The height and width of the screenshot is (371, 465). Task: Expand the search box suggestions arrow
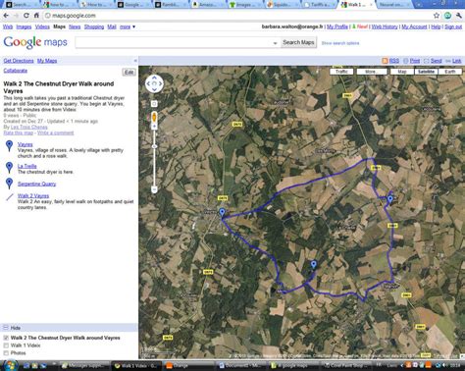(x=275, y=43)
